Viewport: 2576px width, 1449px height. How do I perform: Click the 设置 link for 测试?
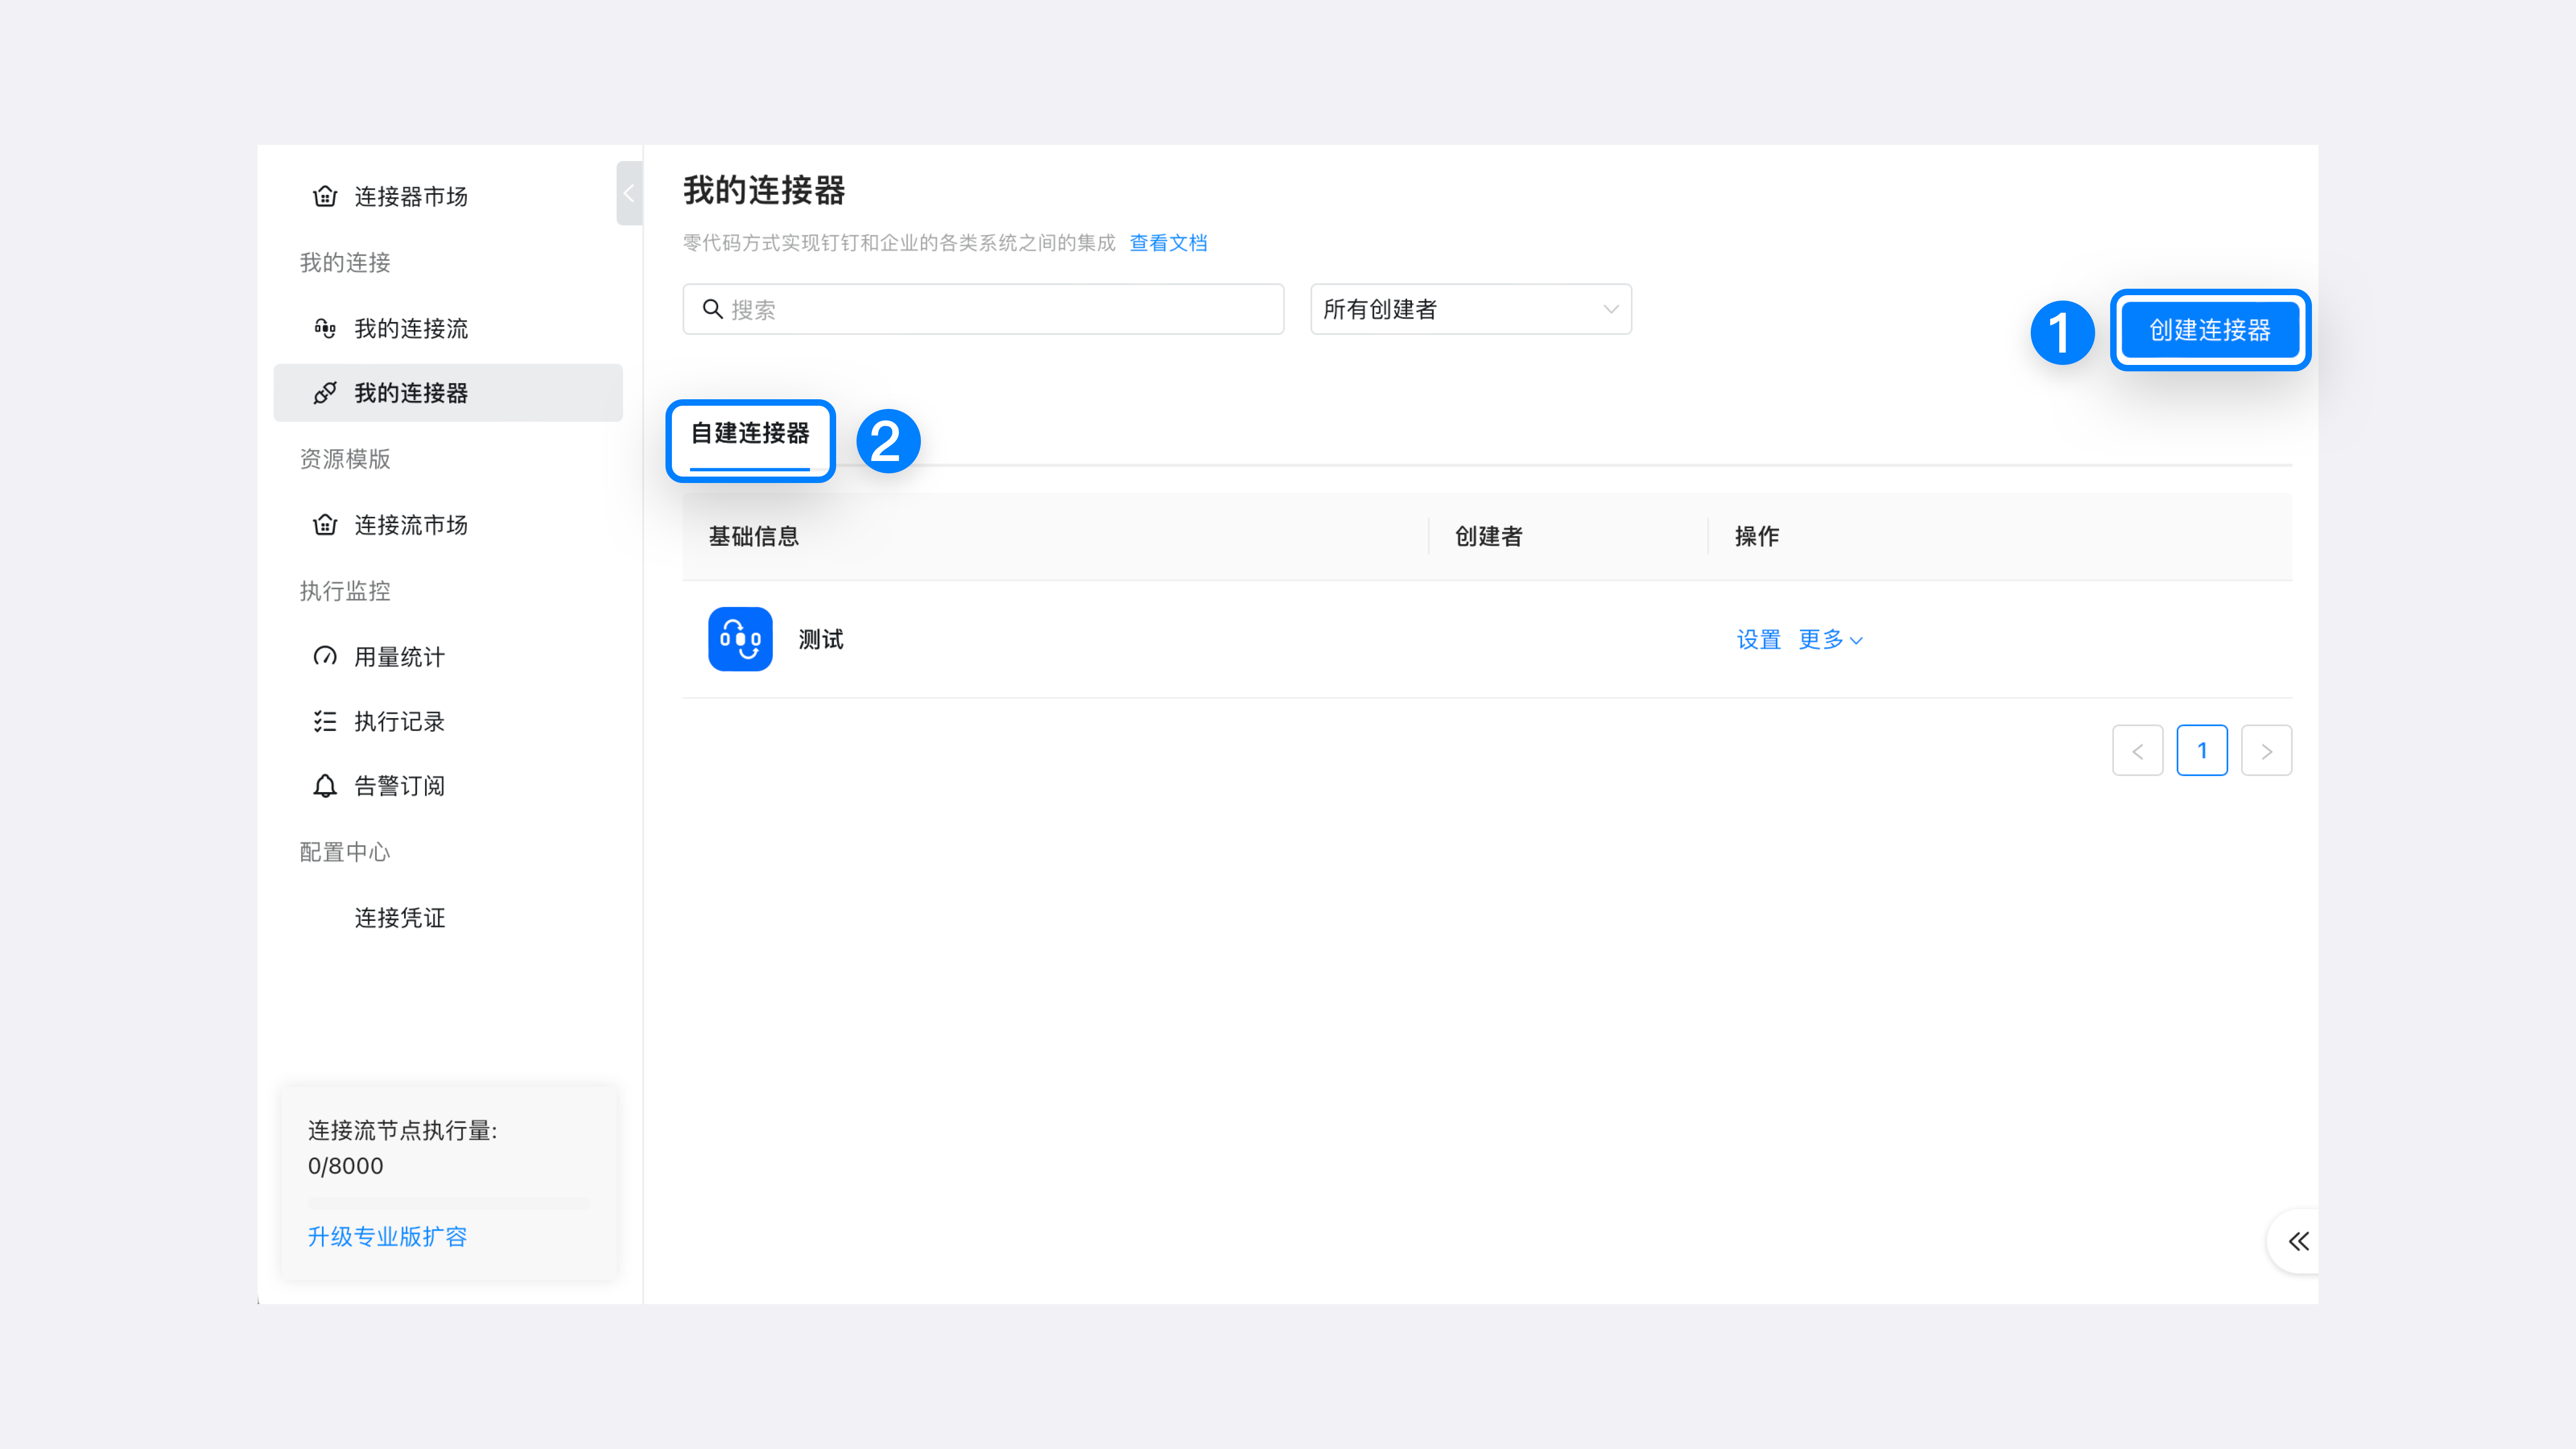click(1758, 640)
